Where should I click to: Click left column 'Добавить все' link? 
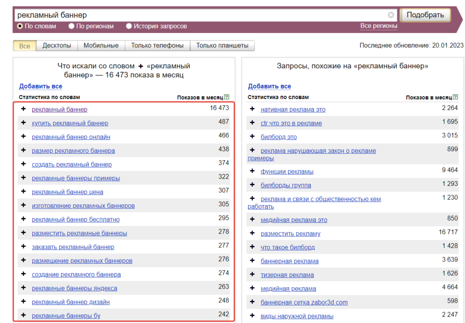point(40,86)
